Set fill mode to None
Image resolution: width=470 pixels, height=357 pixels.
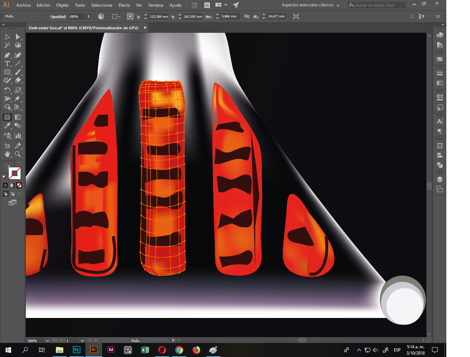(x=20, y=185)
